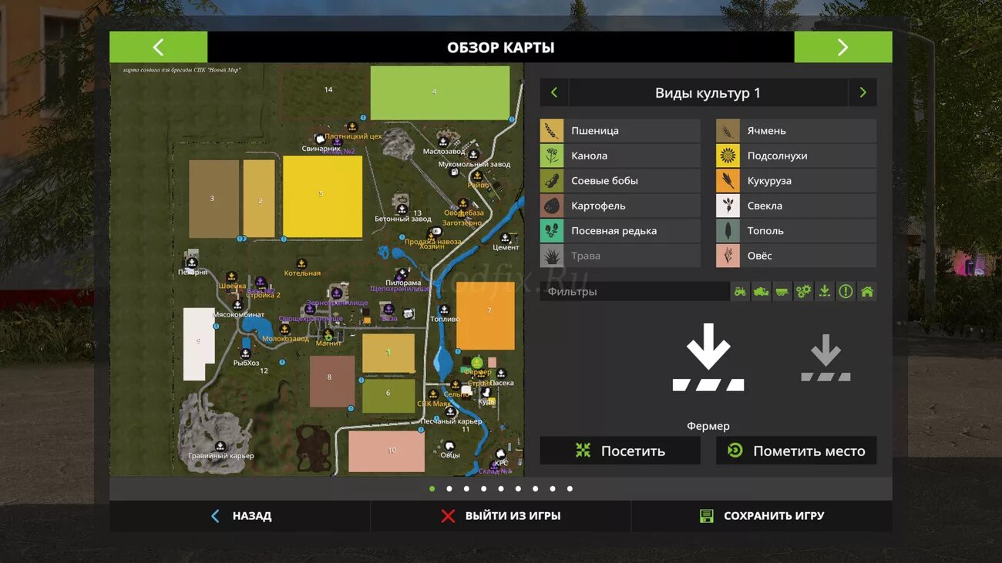Toggle Картофель crop overlay

[620, 206]
